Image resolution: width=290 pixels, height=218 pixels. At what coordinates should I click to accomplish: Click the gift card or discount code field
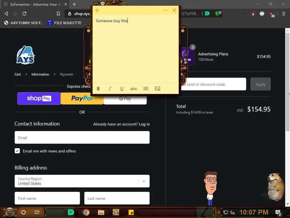[x=214, y=84]
